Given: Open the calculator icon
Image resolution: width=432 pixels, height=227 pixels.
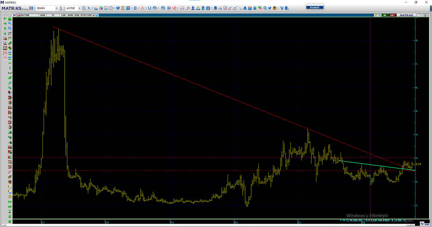Looking at the screenshot, I should [255, 8].
